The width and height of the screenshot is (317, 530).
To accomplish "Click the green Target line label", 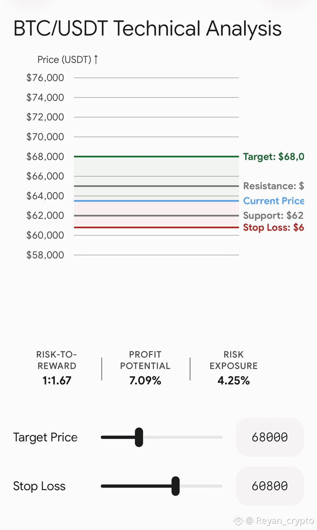I will (273, 157).
